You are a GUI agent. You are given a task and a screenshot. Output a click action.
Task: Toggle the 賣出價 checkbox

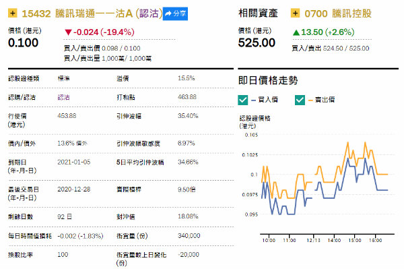click(300, 100)
